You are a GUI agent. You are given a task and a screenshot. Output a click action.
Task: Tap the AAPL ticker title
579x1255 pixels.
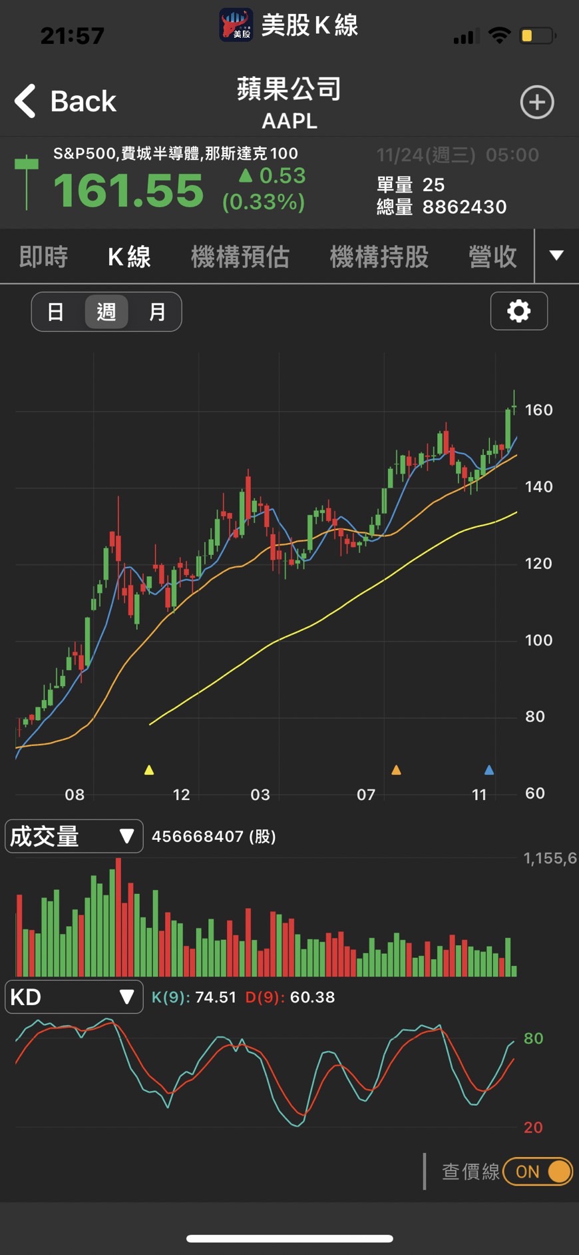coord(289,121)
